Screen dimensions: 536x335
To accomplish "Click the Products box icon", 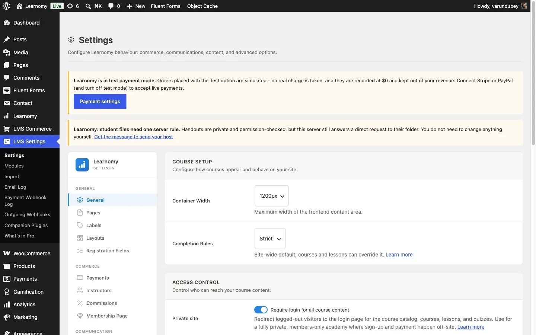I will [x=7, y=266].
